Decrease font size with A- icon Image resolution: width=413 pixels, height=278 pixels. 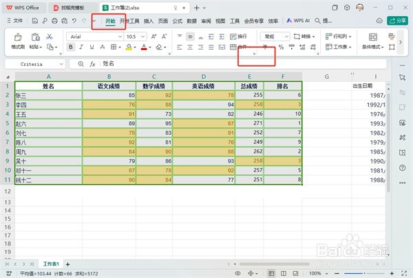pos(165,36)
